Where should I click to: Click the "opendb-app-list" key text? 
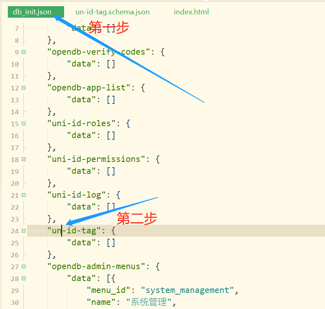tap(89, 88)
